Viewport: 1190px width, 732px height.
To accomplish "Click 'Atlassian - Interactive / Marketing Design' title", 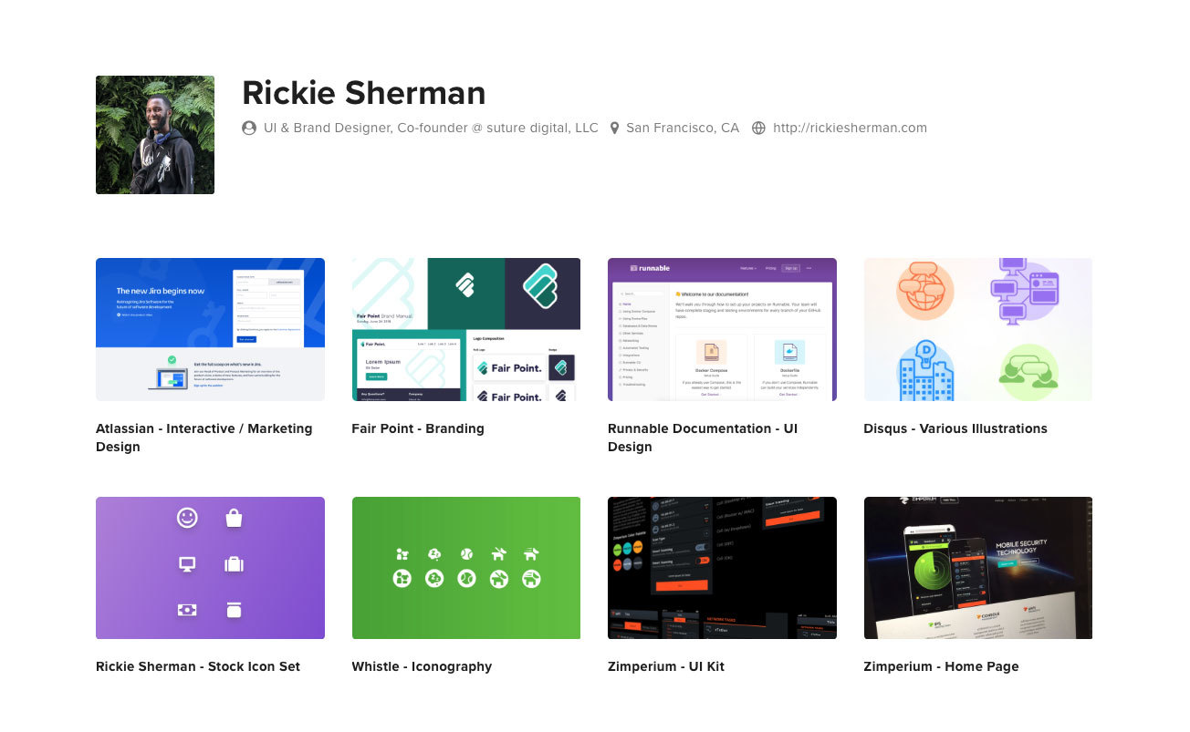I will [204, 438].
